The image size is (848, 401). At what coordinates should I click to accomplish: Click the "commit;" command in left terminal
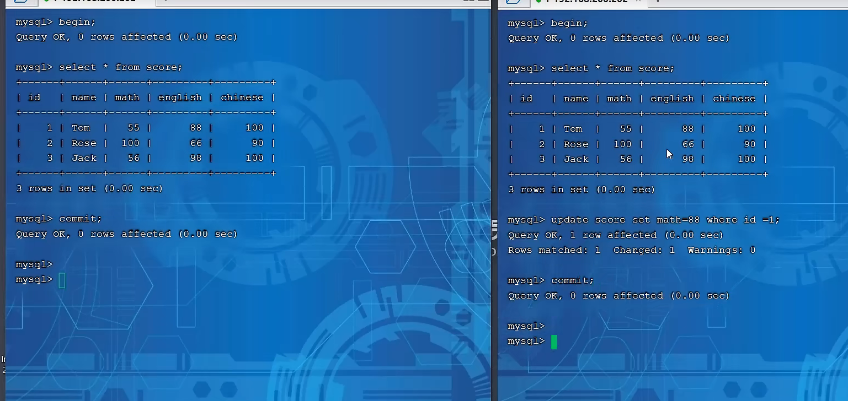click(x=81, y=219)
